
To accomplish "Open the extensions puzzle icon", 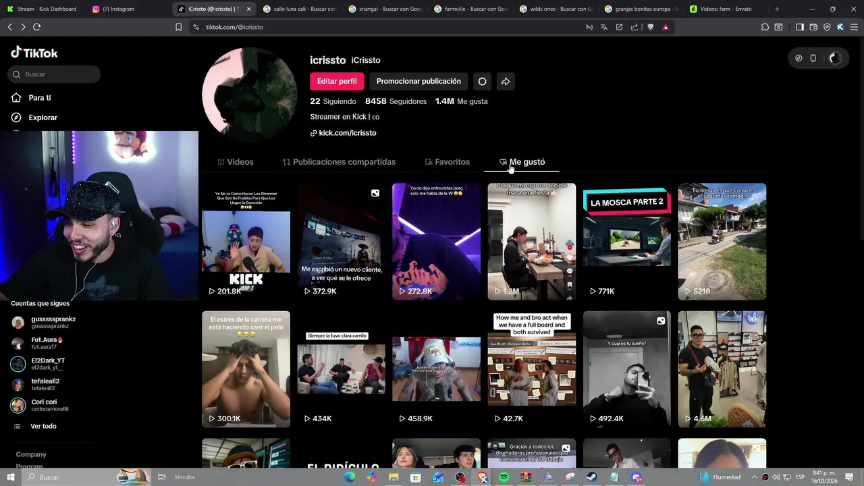I will (x=765, y=27).
